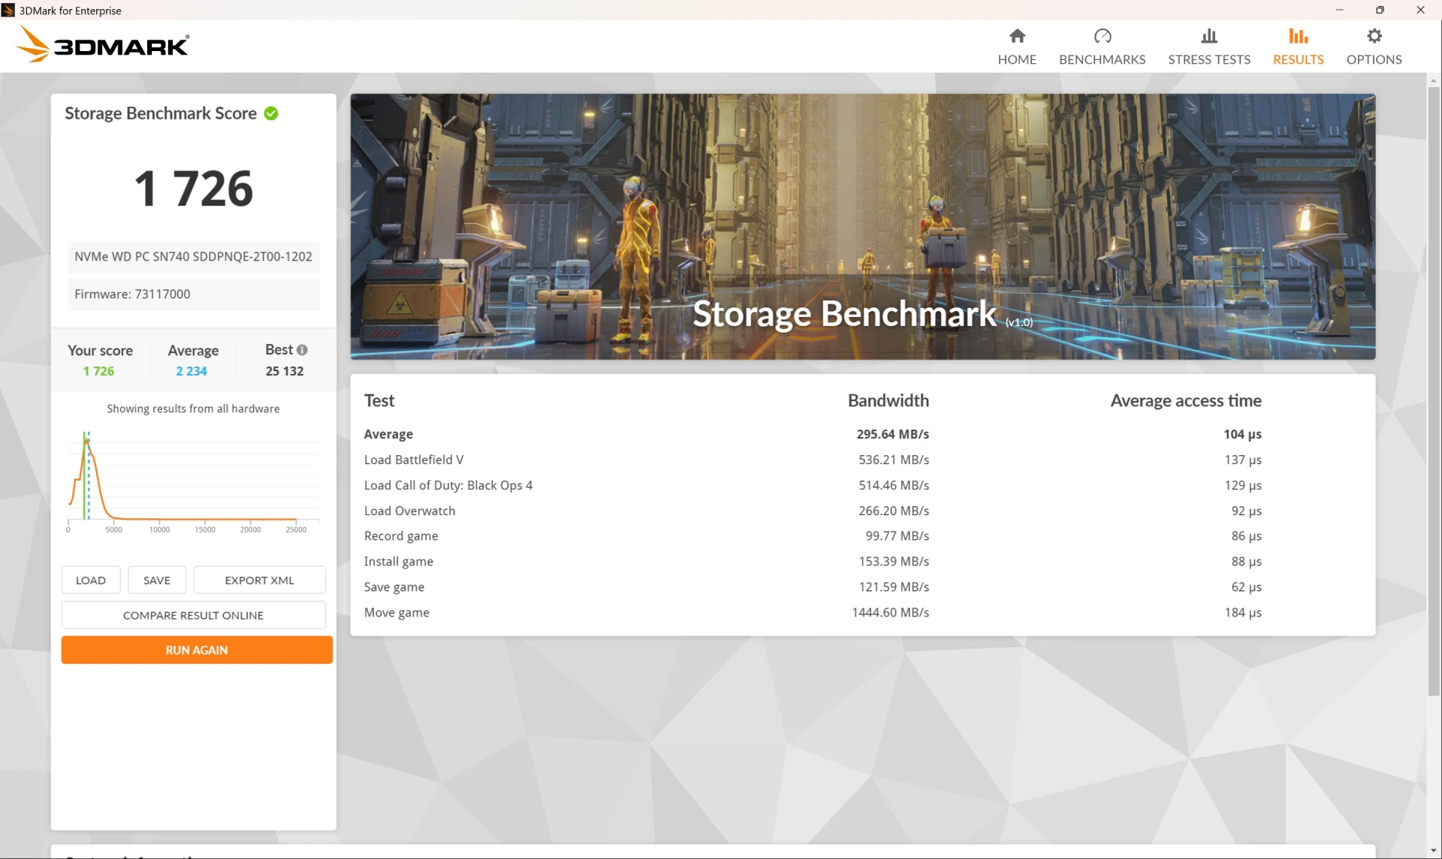Restore down the 3DMark window
Screen dimensions: 1442x859
(x=1380, y=10)
